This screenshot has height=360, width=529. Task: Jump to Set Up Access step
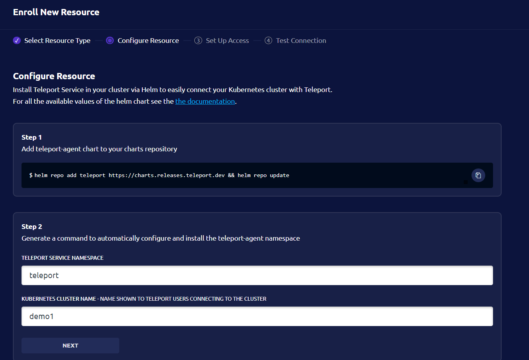point(228,41)
